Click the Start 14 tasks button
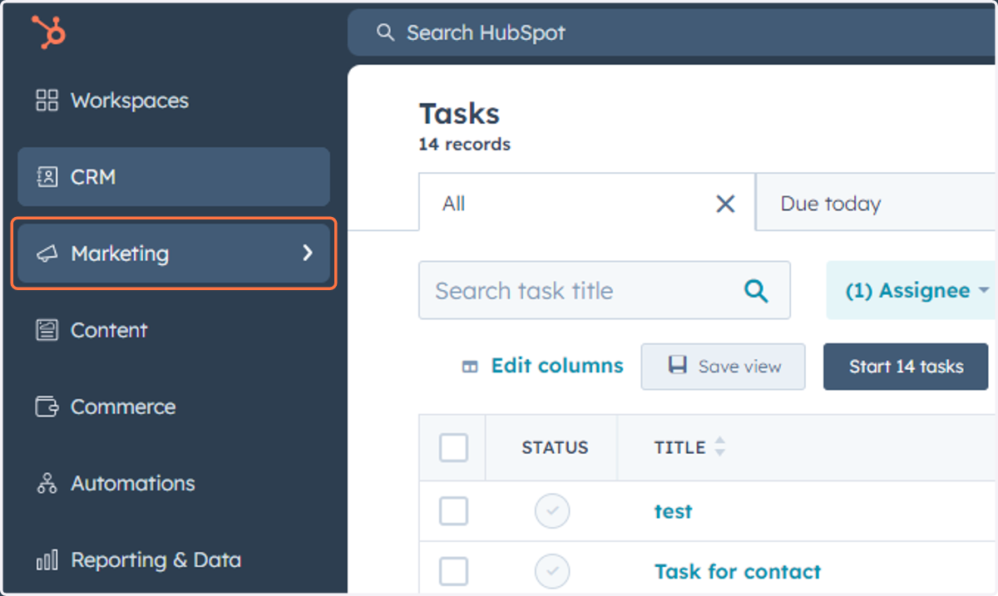This screenshot has height=596, width=998. pos(906,367)
